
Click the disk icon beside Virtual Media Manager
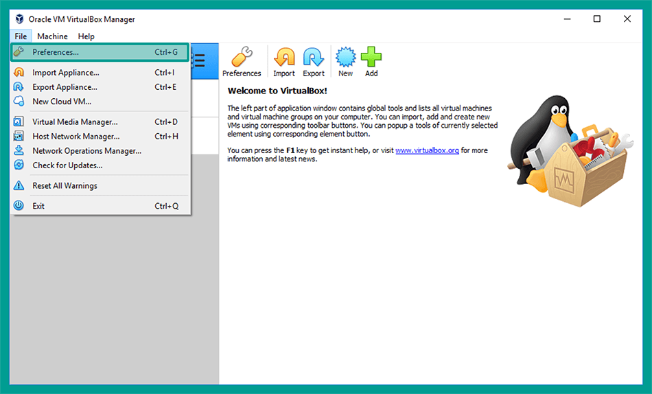click(x=19, y=121)
